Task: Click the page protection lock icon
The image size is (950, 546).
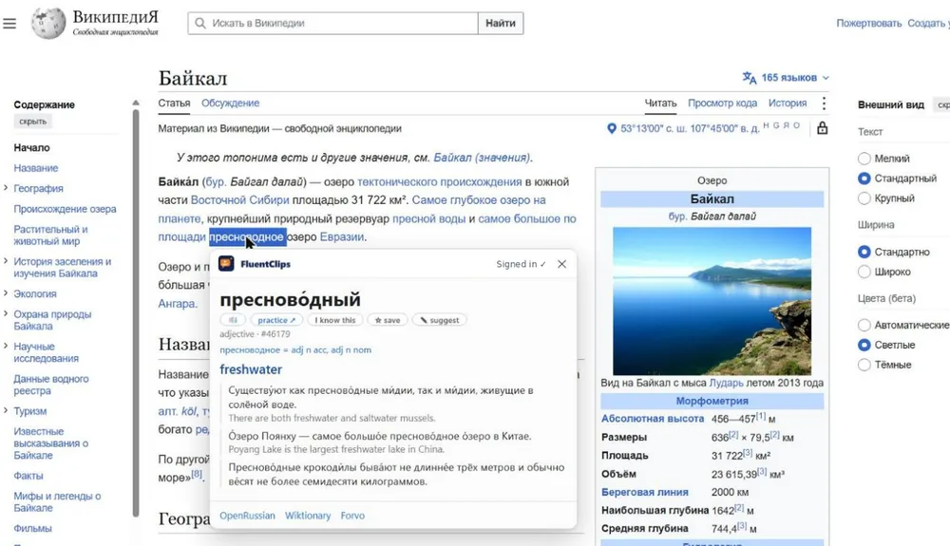Action: (822, 128)
